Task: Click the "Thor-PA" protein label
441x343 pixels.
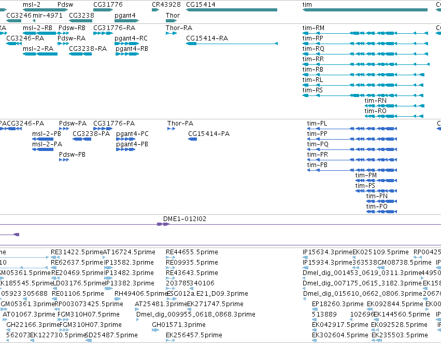Action: [x=180, y=124]
